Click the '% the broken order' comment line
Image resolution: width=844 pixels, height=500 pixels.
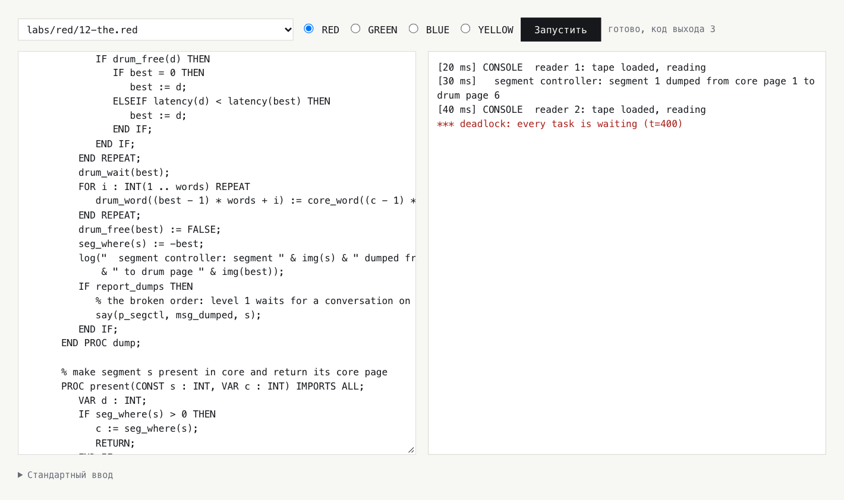253,301
